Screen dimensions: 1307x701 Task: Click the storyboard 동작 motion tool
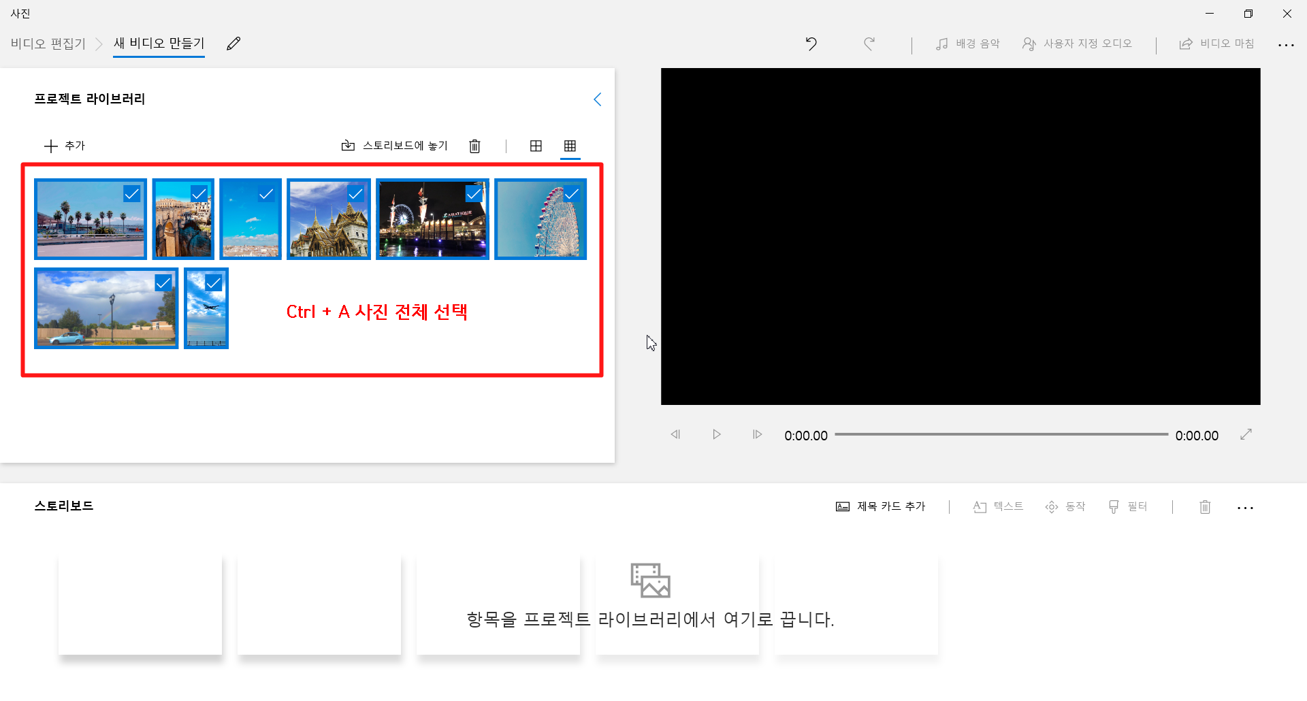tap(1065, 506)
